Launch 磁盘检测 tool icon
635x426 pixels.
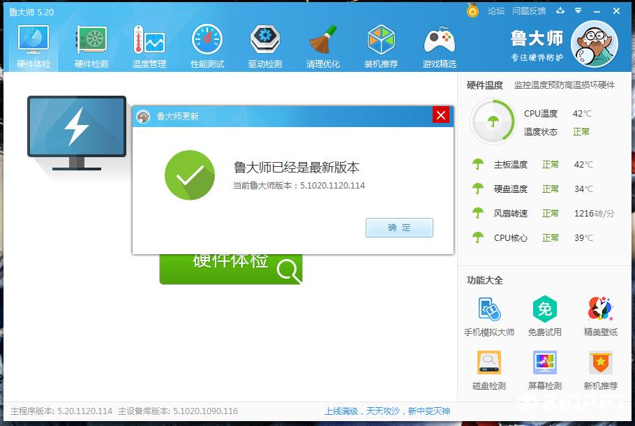(489, 362)
